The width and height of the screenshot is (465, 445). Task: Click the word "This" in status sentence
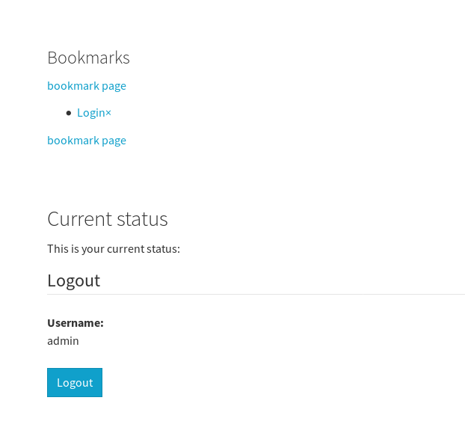click(x=58, y=248)
